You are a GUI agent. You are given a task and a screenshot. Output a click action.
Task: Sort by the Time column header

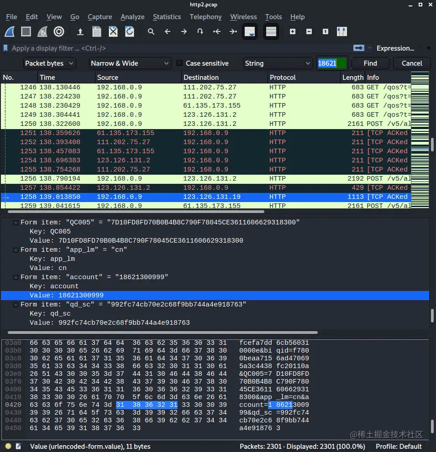click(66, 77)
